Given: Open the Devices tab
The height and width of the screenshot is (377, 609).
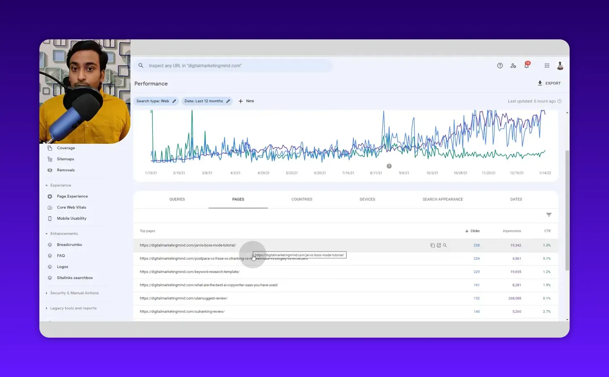Looking at the screenshot, I should pyautogui.click(x=367, y=199).
